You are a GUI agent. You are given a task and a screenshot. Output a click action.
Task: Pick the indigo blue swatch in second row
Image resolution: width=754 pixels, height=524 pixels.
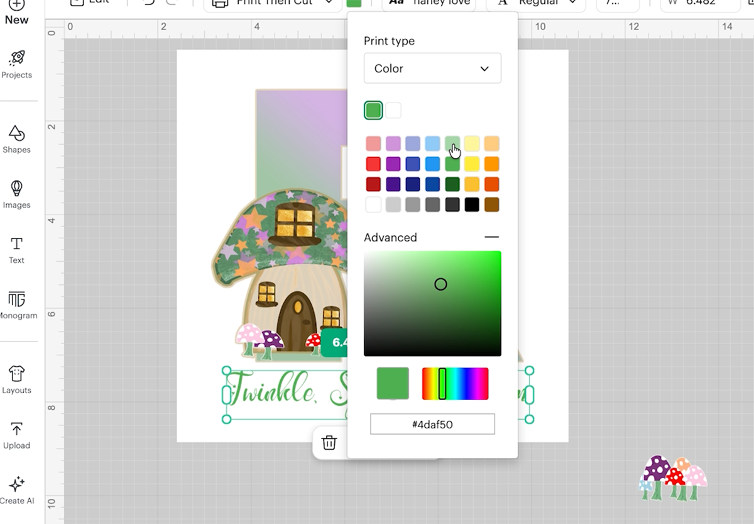[413, 164]
